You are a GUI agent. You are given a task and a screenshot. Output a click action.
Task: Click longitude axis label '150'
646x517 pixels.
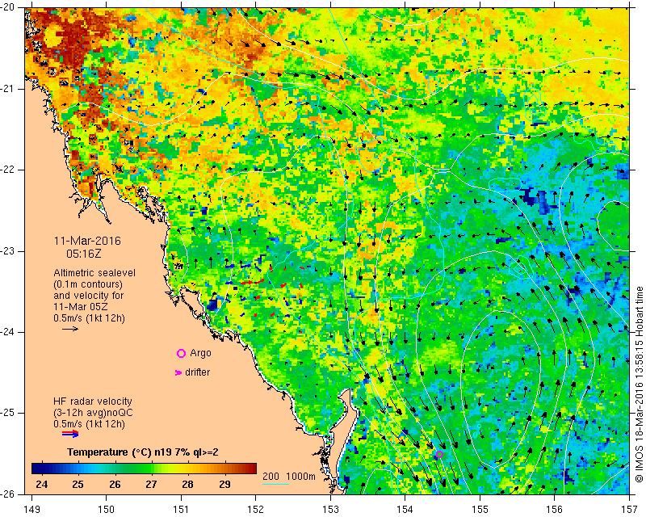click(107, 510)
